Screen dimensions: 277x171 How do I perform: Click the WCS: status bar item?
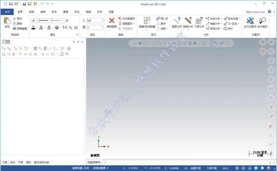(226, 168)
